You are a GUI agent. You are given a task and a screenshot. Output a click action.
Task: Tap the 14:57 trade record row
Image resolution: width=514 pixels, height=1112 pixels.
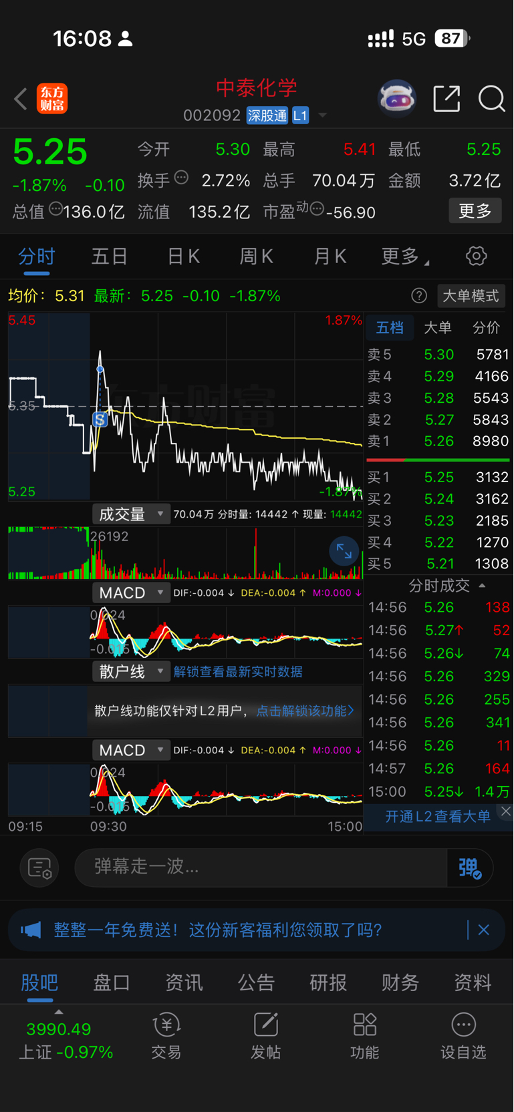[x=438, y=769]
